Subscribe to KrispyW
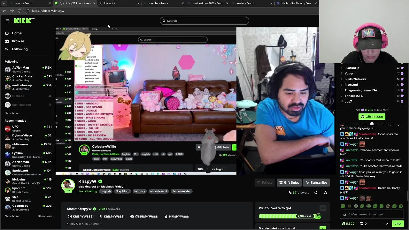The image size is (409, 230). [x=316, y=183]
